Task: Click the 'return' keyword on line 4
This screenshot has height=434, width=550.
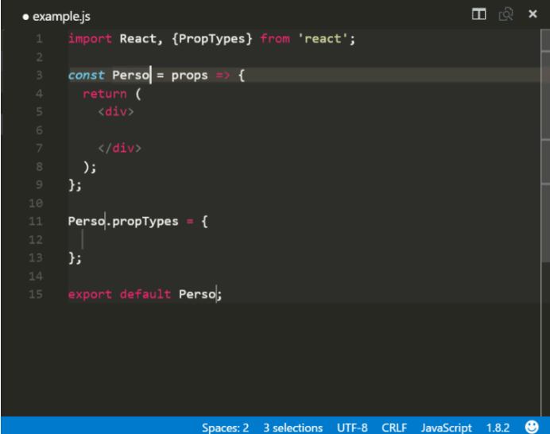Action: [105, 93]
